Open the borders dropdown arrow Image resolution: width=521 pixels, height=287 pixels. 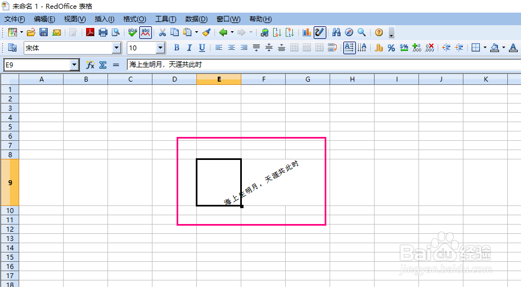point(485,48)
